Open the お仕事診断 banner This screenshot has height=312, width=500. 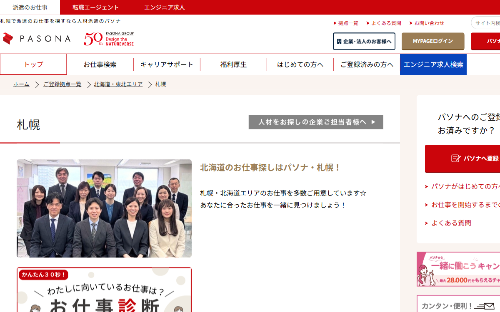(x=104, y=290)
